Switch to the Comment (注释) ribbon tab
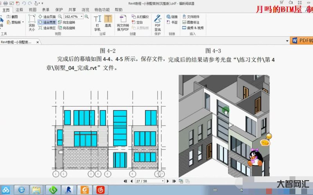This screenshot has height=195, width=313. point(19,10)
